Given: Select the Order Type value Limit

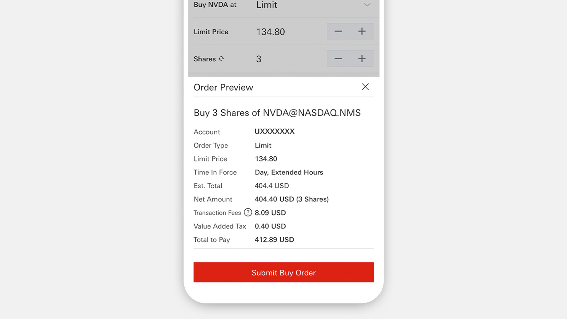Looking at the screenshot, I should (x=263, y=145).
